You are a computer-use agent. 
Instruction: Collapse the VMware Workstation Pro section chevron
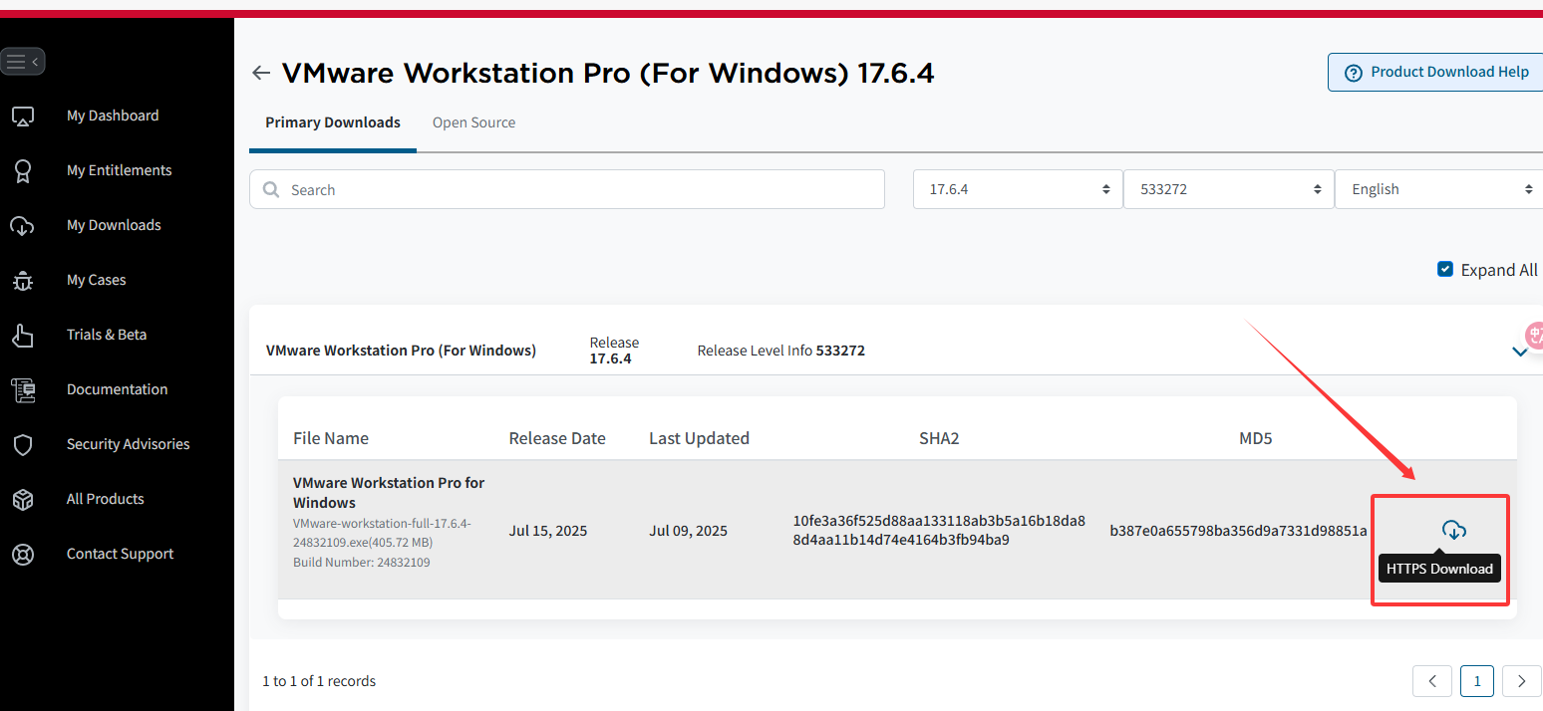point(1520,352)
